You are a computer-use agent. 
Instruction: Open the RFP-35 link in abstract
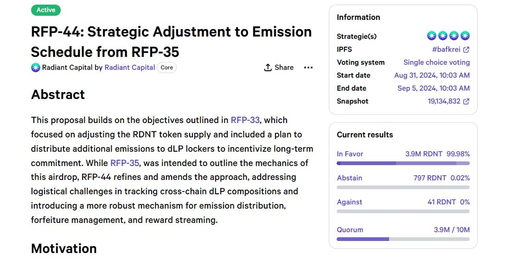point(125,163)
